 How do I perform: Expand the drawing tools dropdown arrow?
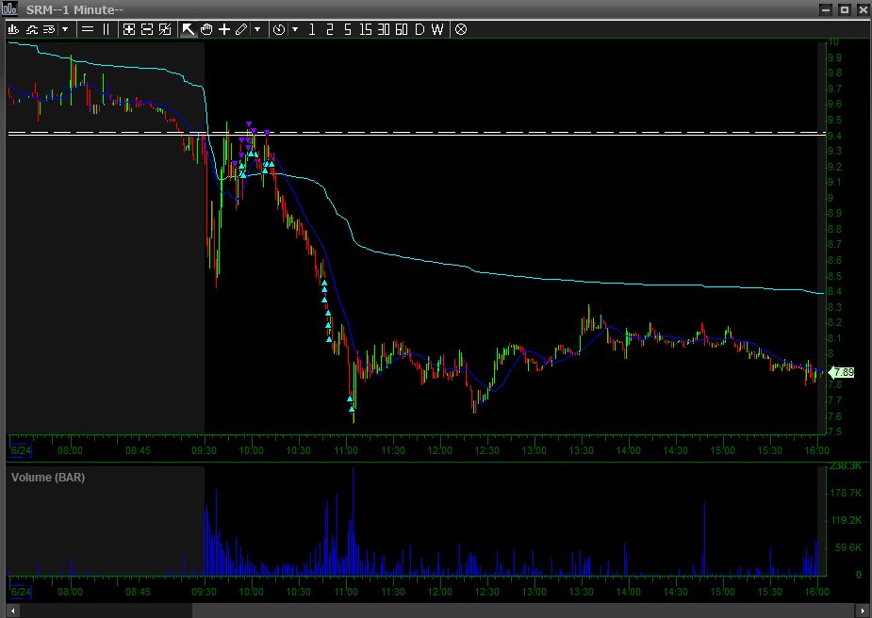(257, 29)
